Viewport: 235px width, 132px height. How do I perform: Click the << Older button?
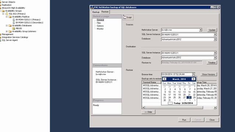point(148,112)
